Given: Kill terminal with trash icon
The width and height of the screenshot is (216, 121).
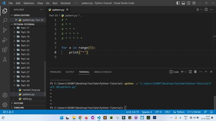Looking at the screenshot, I should point(195,72).
